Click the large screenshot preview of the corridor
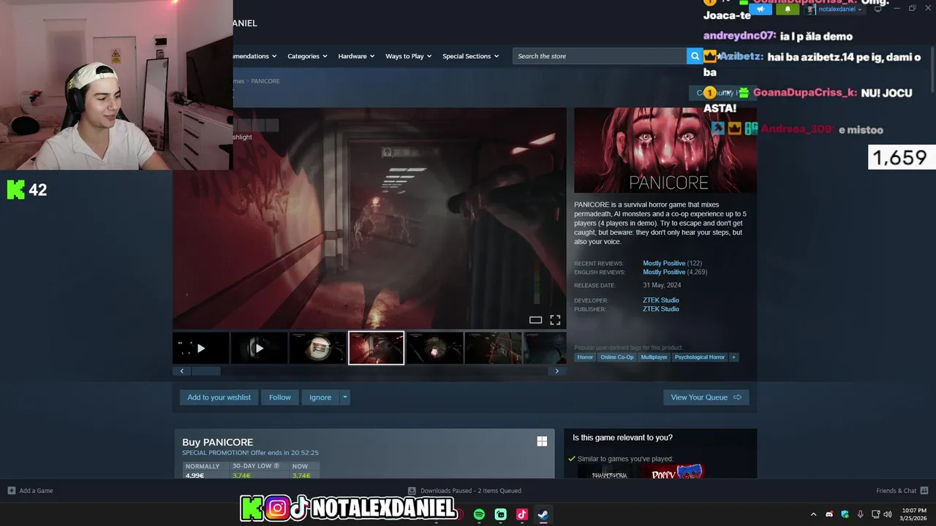936x526 pixels. (369, 218)
